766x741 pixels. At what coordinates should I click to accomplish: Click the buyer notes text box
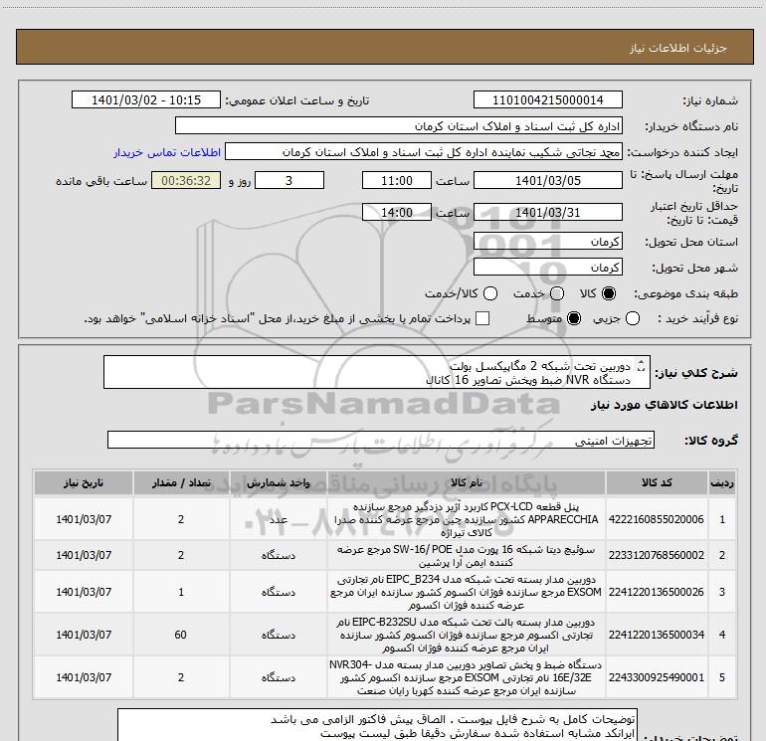coord(377,725)
